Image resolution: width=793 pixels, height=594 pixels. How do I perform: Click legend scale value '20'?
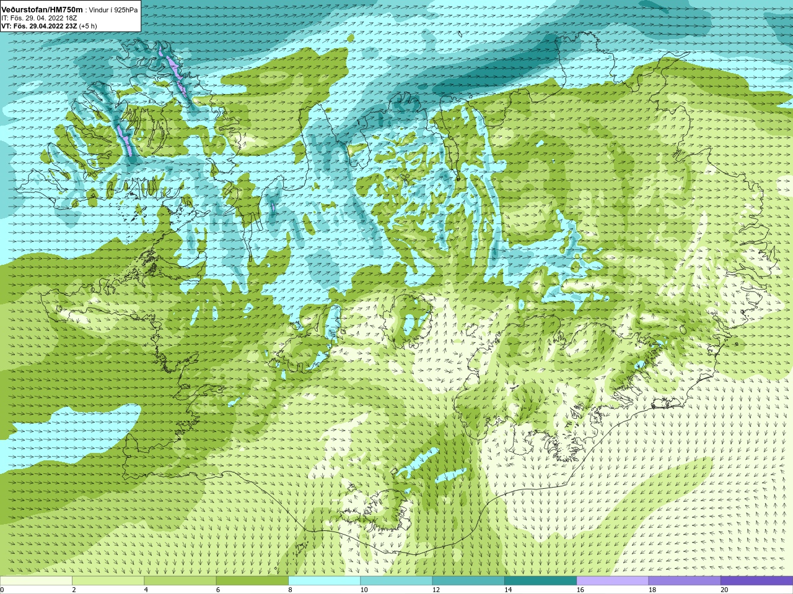point(724,590)
